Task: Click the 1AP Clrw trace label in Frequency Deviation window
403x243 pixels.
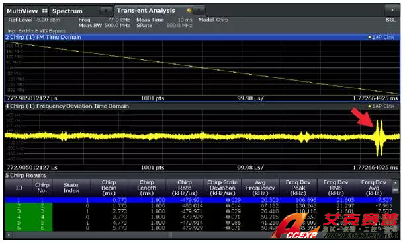Action: point(381,106)
